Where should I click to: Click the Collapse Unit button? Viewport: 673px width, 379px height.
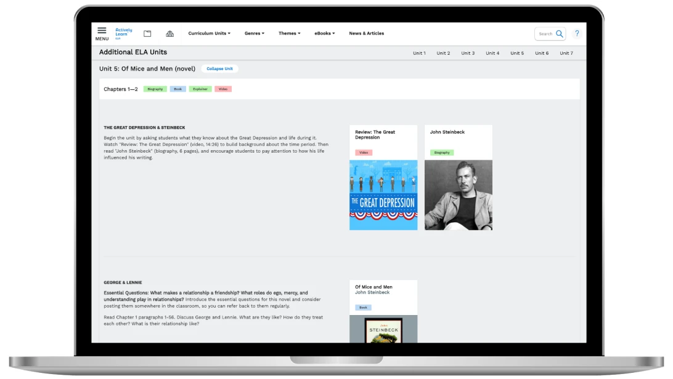click(x=220, y=68)
